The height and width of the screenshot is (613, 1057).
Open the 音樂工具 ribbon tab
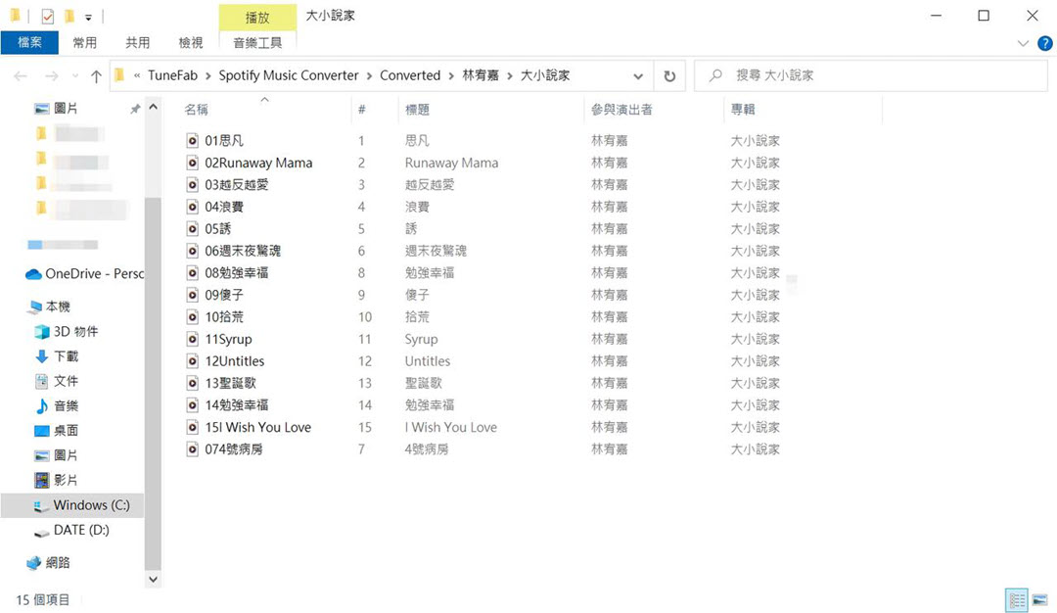[x=257, y=42]
